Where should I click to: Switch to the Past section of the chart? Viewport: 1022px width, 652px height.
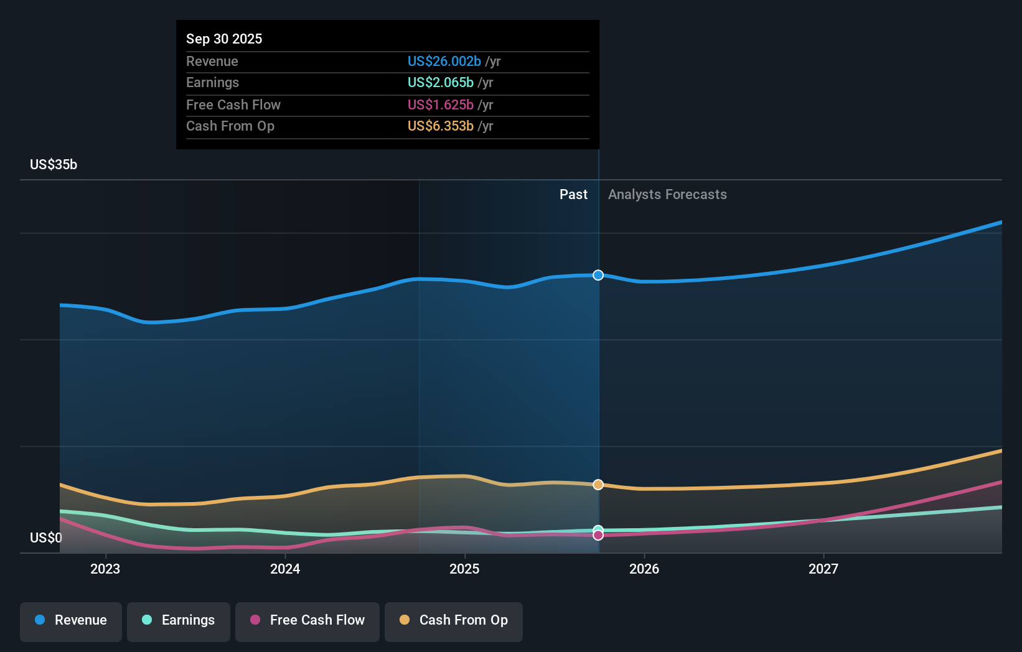[573, 194]
